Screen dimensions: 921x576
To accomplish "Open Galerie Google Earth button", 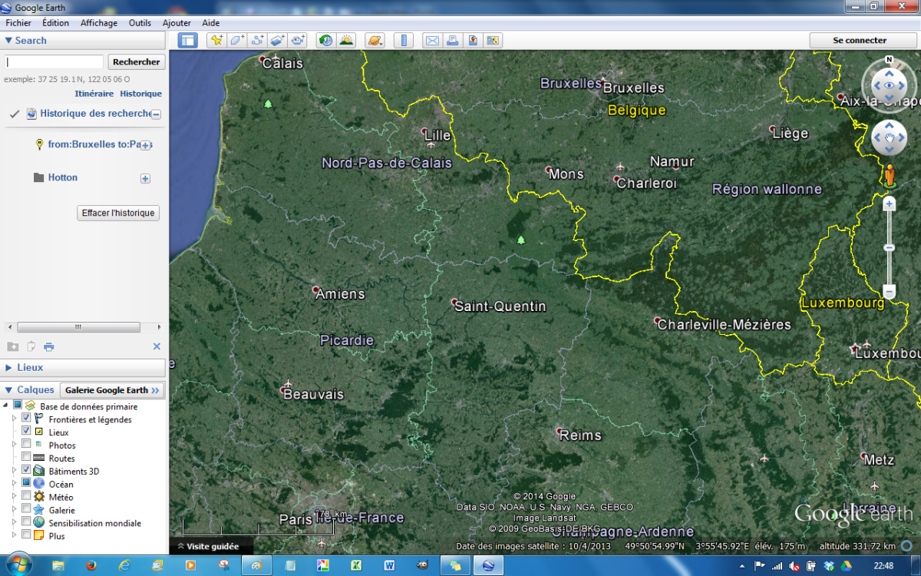I will tap(112, 390).
